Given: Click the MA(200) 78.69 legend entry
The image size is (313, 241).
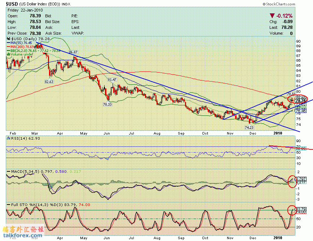Looking at the screenshot, I should pyautogui.click(x=20, y=47).
